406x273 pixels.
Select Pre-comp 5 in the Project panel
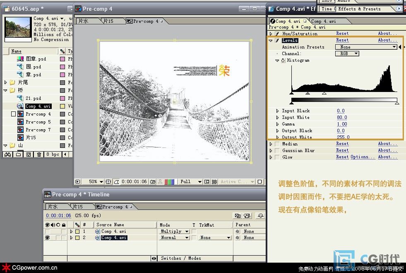coord(38,122)
